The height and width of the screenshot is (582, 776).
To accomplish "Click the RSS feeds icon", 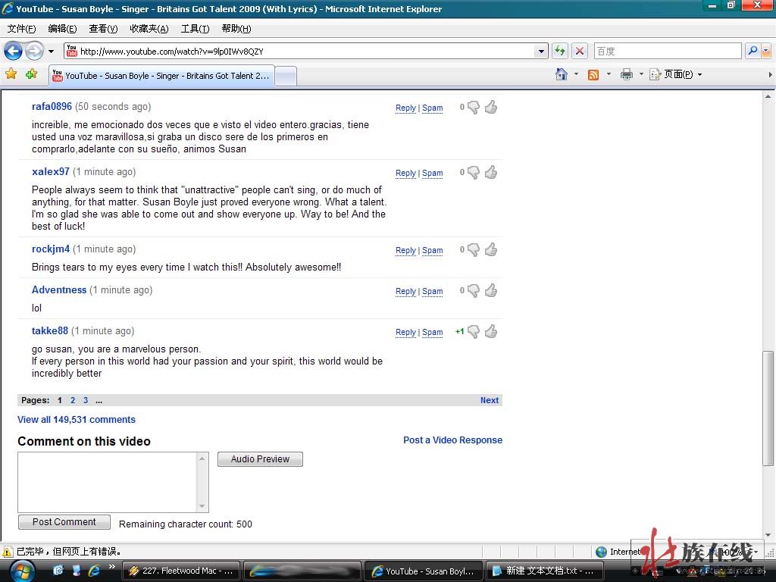I will pyautogui.click(x=593, y=74).
